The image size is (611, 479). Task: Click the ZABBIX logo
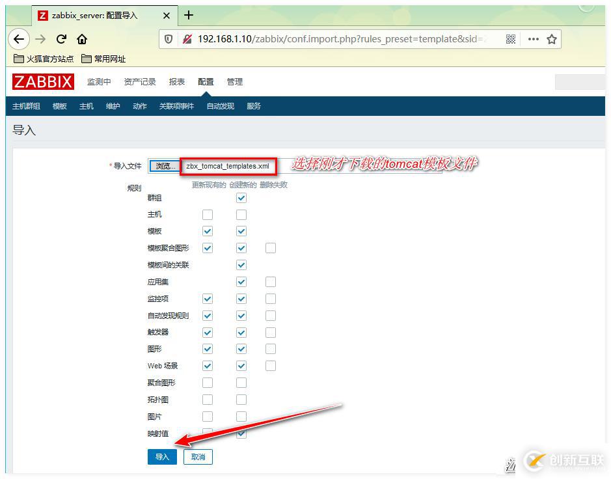tap(42, 81)
